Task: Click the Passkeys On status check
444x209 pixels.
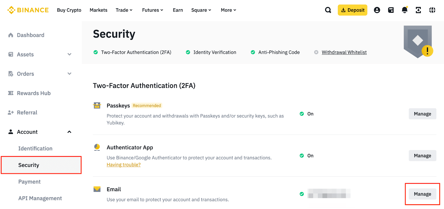Action: tap(302, 114)
